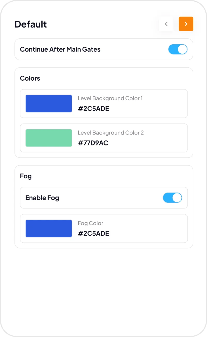
Task: Select the Fog section heading
Action: tap(26, 176)
